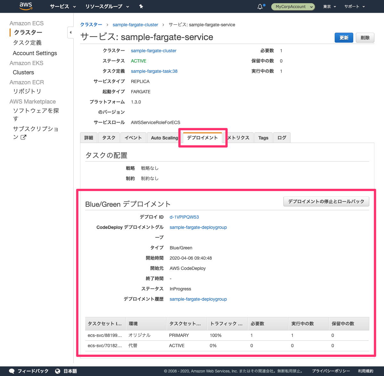Image resolution: width=384 pixels, height=376 pixels.
Task: Switch to the Tags tab
Action: (x=263, y=138)
